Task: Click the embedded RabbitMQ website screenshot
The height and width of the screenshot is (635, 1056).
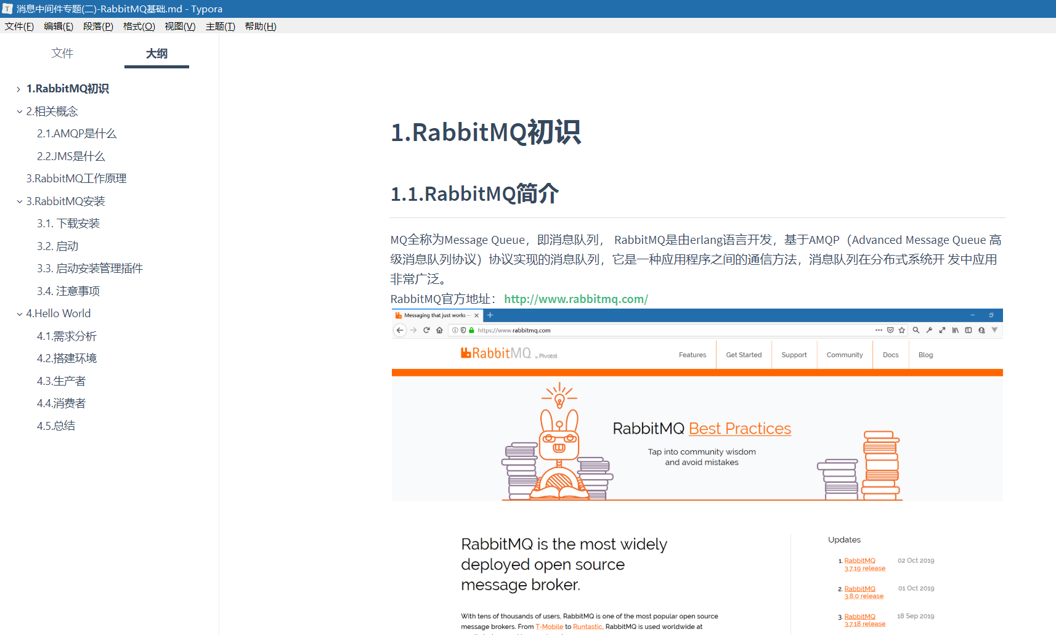Action: [x=697, y=472]
